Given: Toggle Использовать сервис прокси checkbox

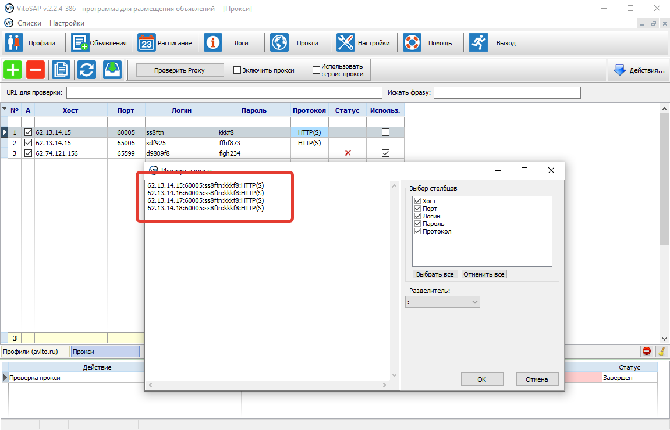Looking at the screenshot, I should (317, 70).
